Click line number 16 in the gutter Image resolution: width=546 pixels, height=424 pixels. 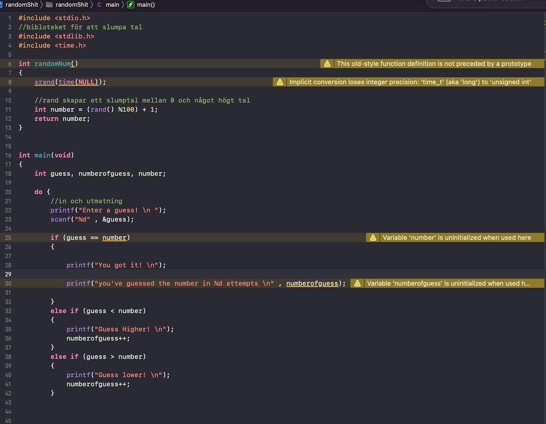coord(8,156)
